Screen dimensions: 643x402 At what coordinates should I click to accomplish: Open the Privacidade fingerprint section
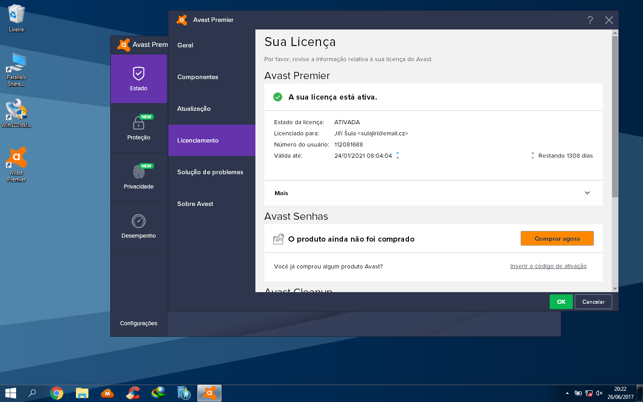(139, 177)
